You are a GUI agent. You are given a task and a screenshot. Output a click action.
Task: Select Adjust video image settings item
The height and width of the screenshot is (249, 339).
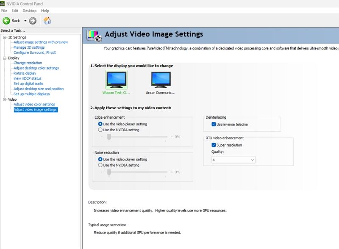pos(36,110)
